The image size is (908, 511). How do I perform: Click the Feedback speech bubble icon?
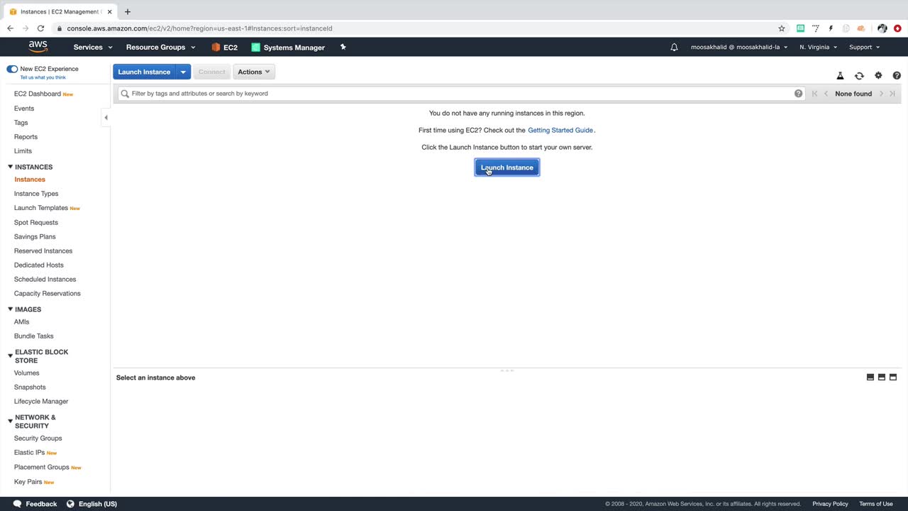click(17, 504)
